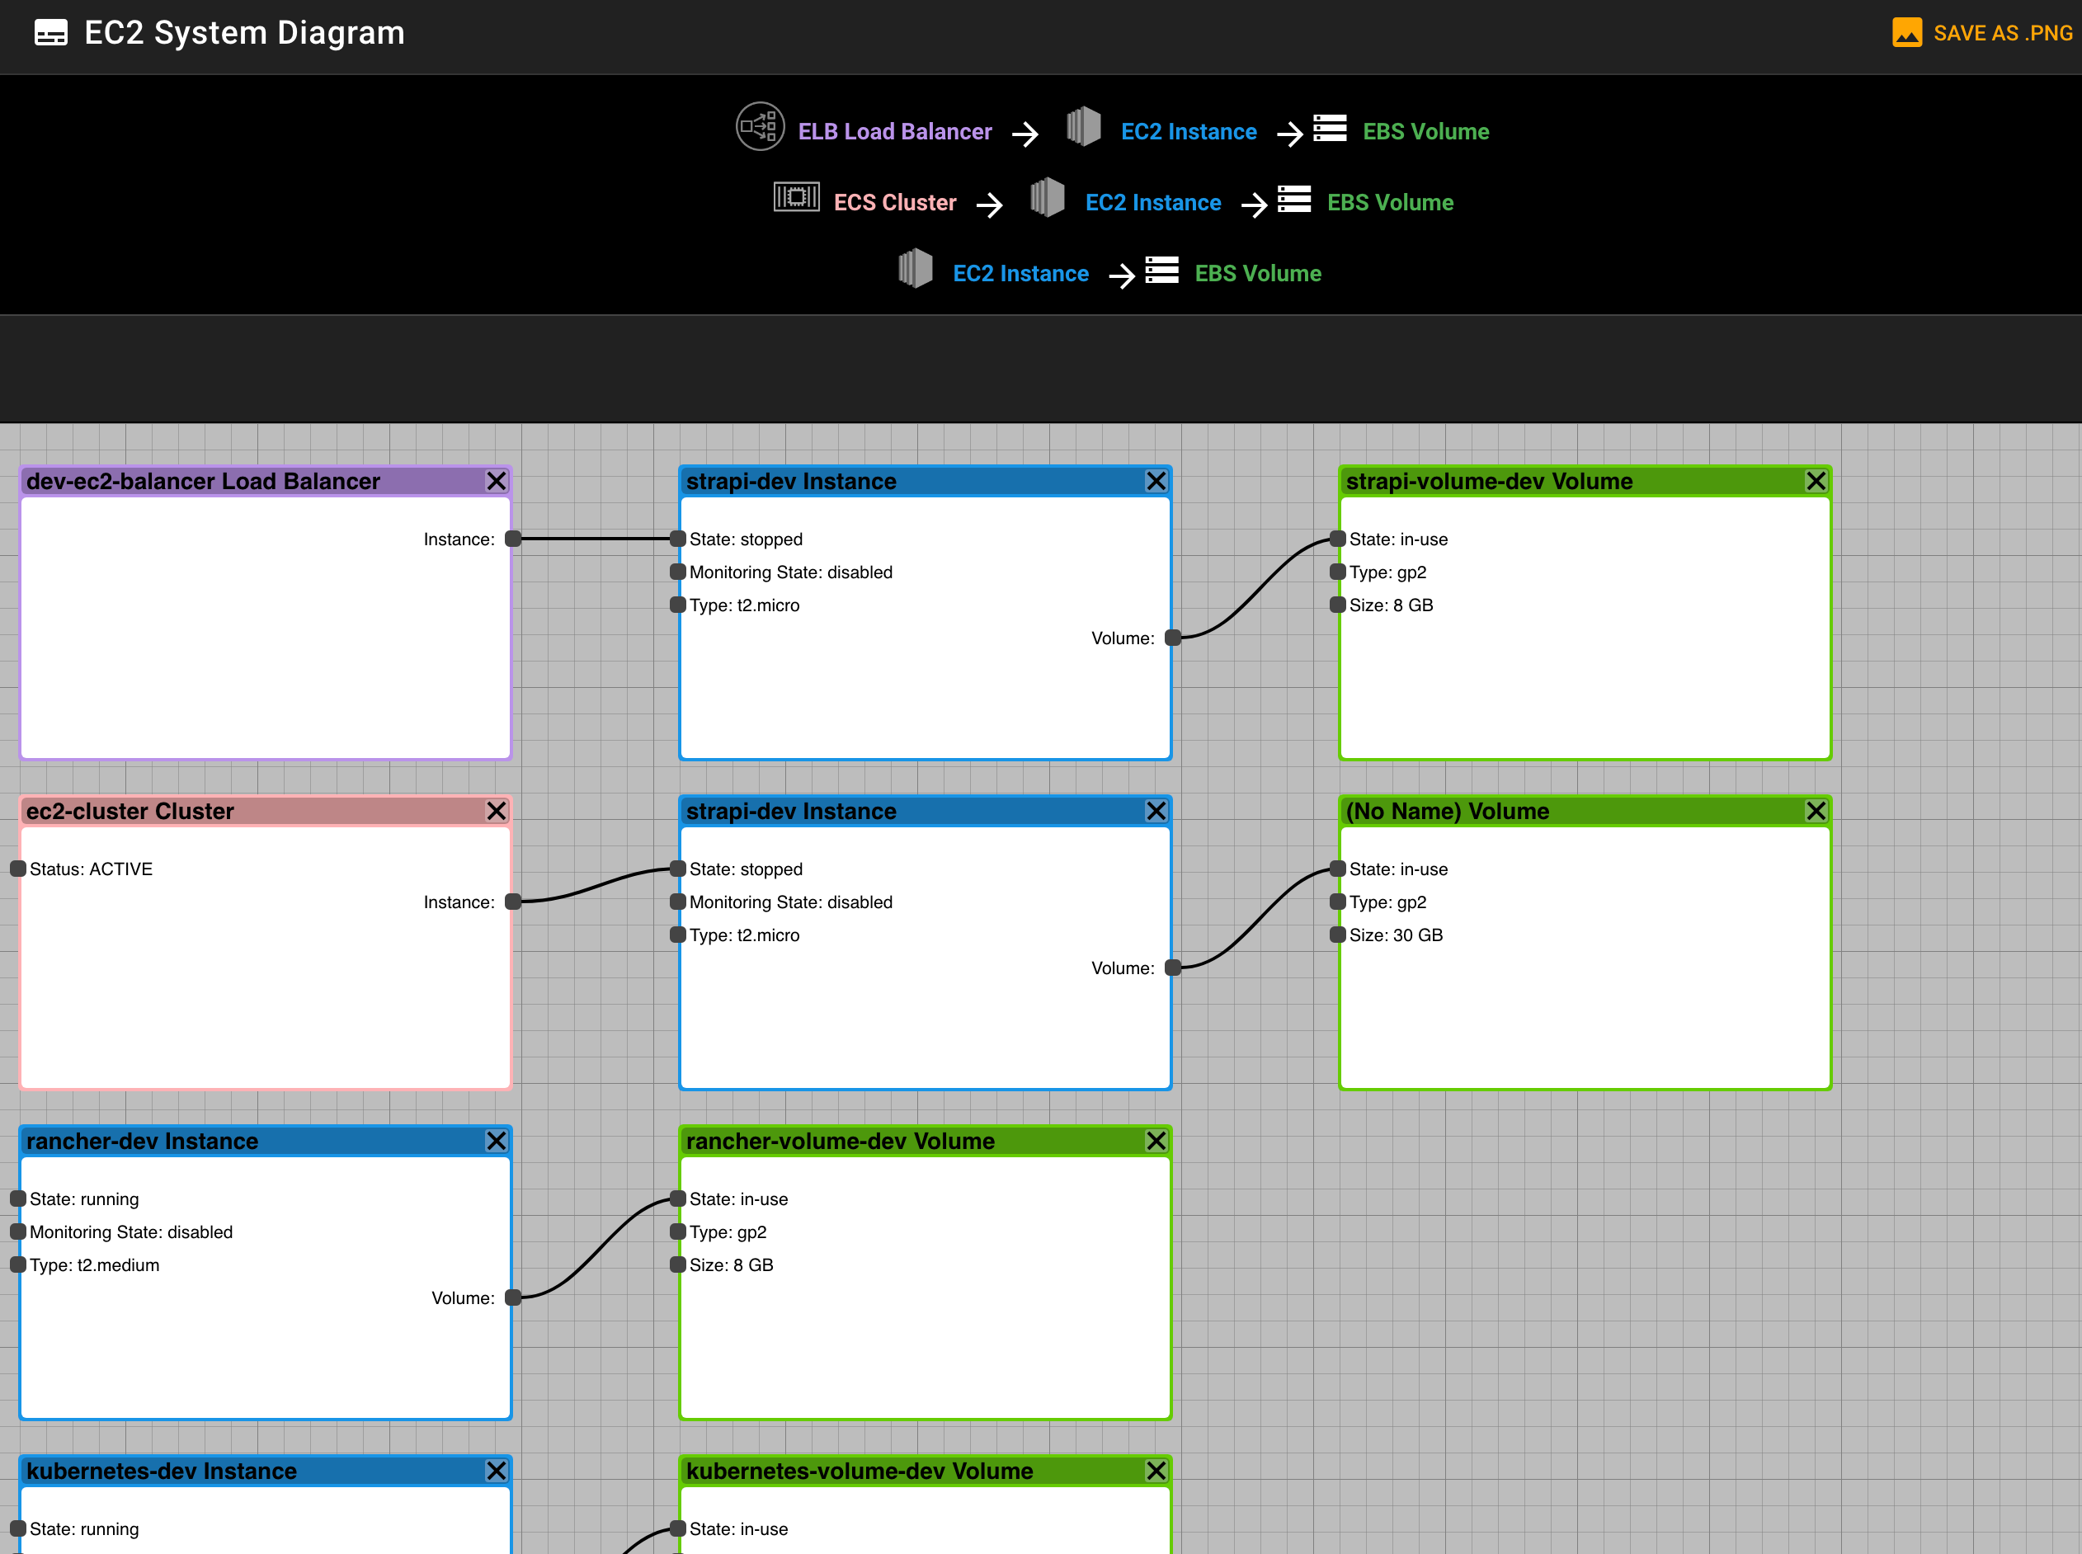This screenshot has height=1554, width=2082.
Task: Click 'Monitoring State: disabled' on top strapi-dev
Action: click(x=791, y=572)
